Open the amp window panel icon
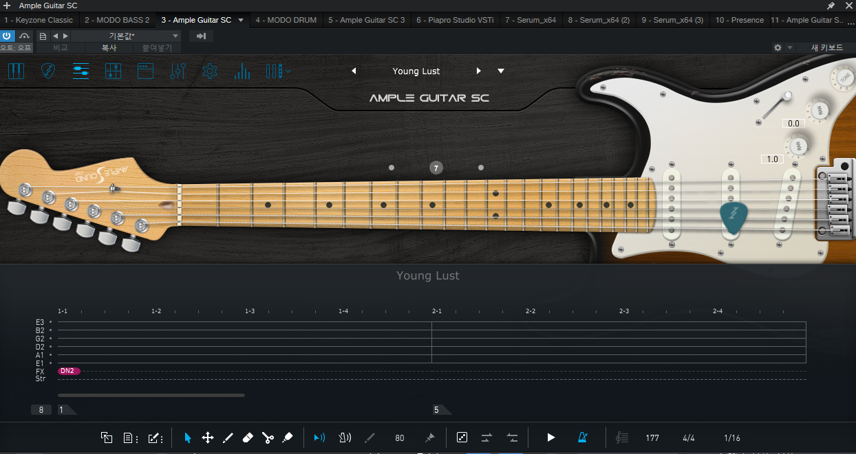The width and height of the screenshot is (856, 454). pyautogui.click(x=145, y=71)
